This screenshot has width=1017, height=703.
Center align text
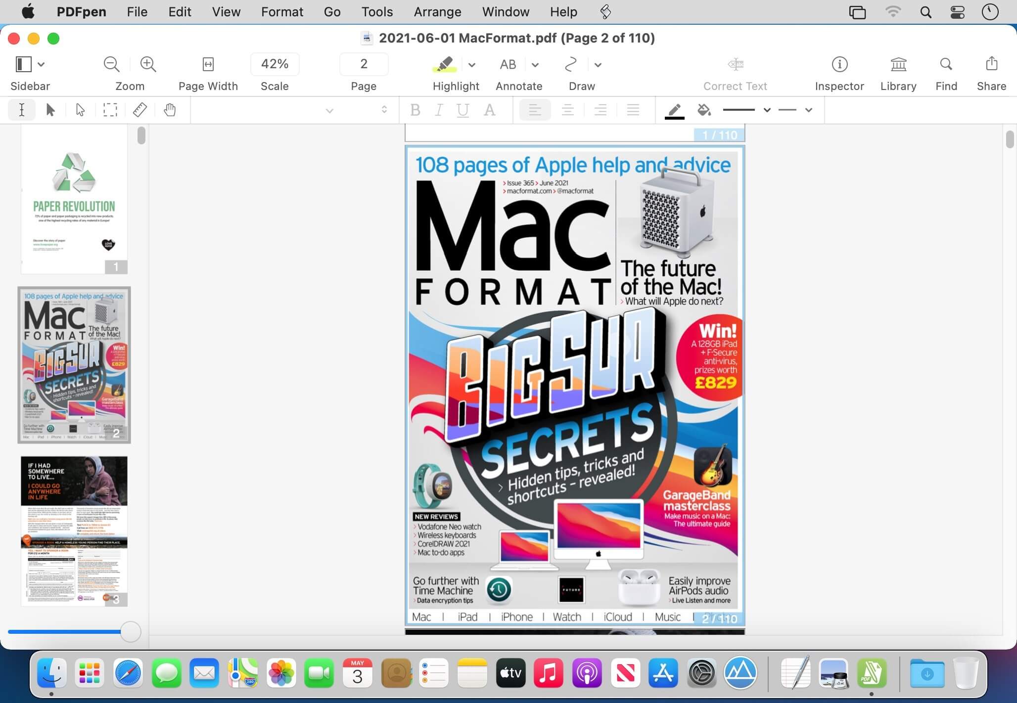[568, 110]
